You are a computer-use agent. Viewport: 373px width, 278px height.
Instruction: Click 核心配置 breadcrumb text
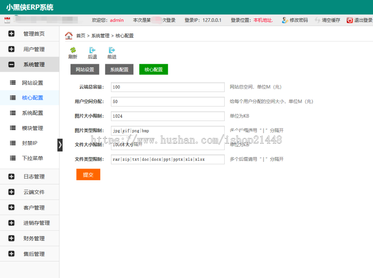125,36
